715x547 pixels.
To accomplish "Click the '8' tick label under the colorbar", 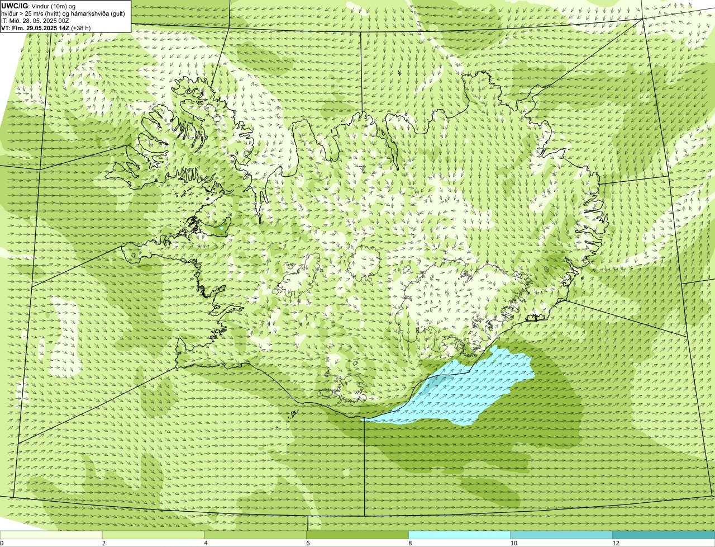I will (x=409, y=543).
